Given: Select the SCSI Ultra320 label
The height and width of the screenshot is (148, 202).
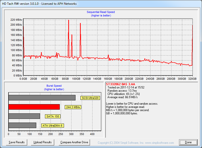Looking at the screenshot, I should click(90, 98).
